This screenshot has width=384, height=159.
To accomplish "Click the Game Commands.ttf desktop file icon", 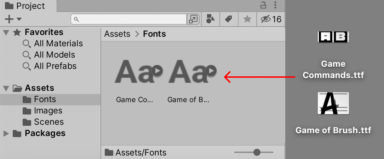I will point(333,37).
